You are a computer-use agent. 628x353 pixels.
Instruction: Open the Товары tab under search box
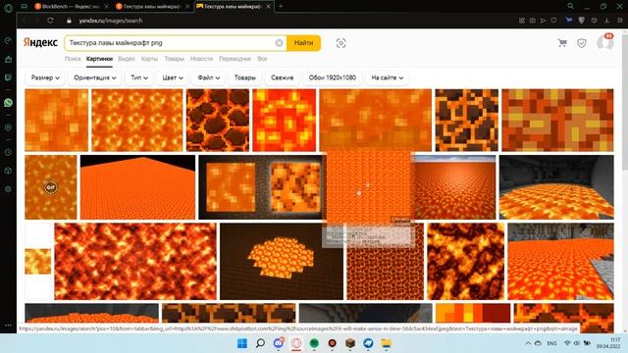[x=175, y=59]
